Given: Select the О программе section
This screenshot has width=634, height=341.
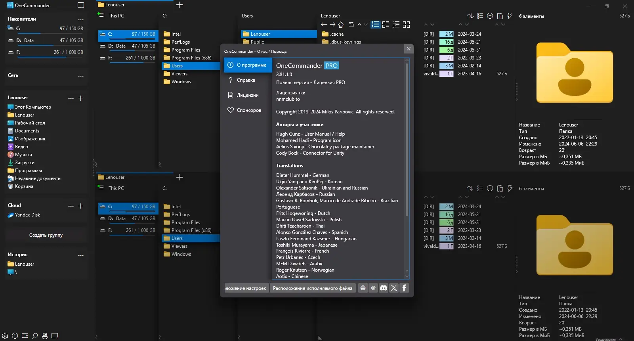Looking at the screenshot, I should coord(248,65).
